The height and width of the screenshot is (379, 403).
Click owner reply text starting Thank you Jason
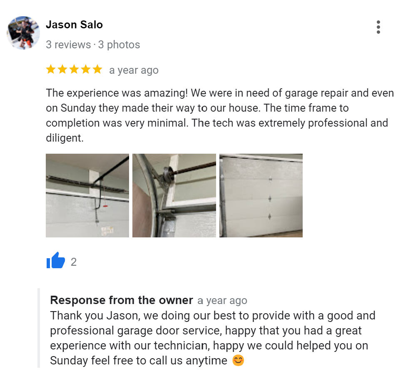click(x=213, y=338)
